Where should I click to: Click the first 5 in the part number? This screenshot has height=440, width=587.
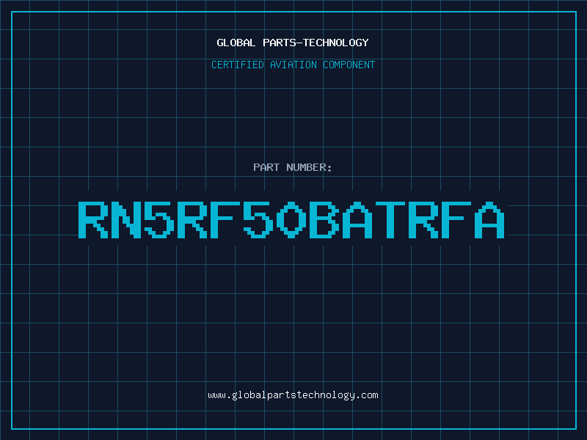[160, 219]
